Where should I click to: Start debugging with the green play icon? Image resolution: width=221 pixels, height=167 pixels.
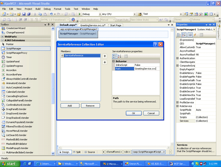click(x=80, y=14)
